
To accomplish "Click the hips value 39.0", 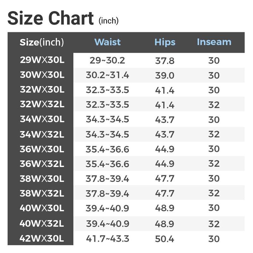I will click(x=165, y=75).
